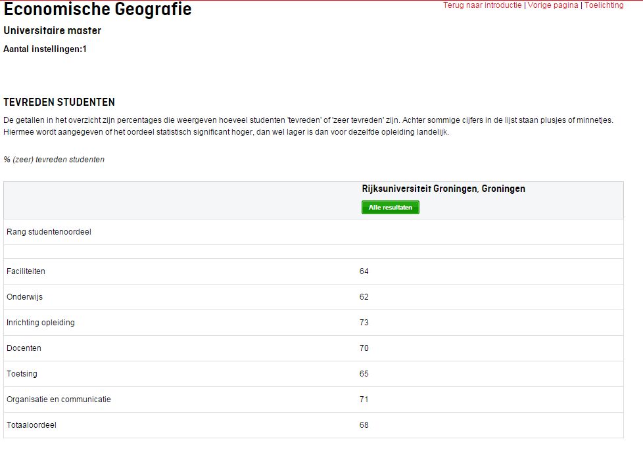Viewport: 643px width, 458px height.
Task: Click the Inrichting opleiding score 73
Action: [x=364, y=322]
